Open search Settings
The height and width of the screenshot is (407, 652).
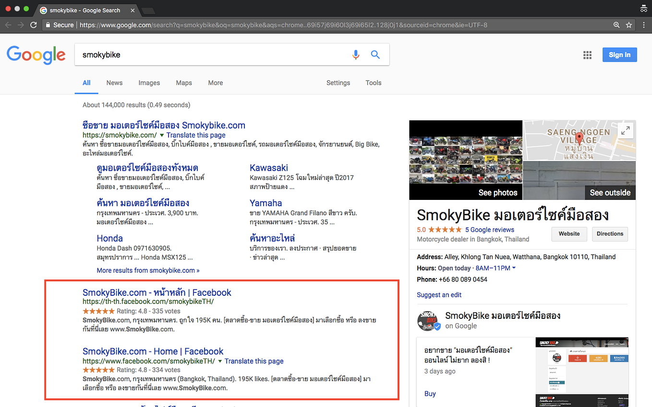click(x=338, y=82)
